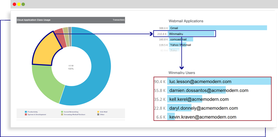Click the red System & Development donut slice
This screenshot has height=137, width=278.
(60, 38)
